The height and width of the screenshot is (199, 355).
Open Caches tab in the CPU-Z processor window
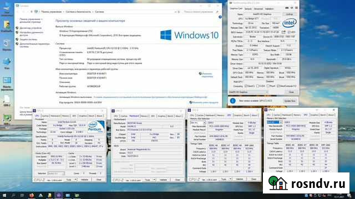(45, 116)
